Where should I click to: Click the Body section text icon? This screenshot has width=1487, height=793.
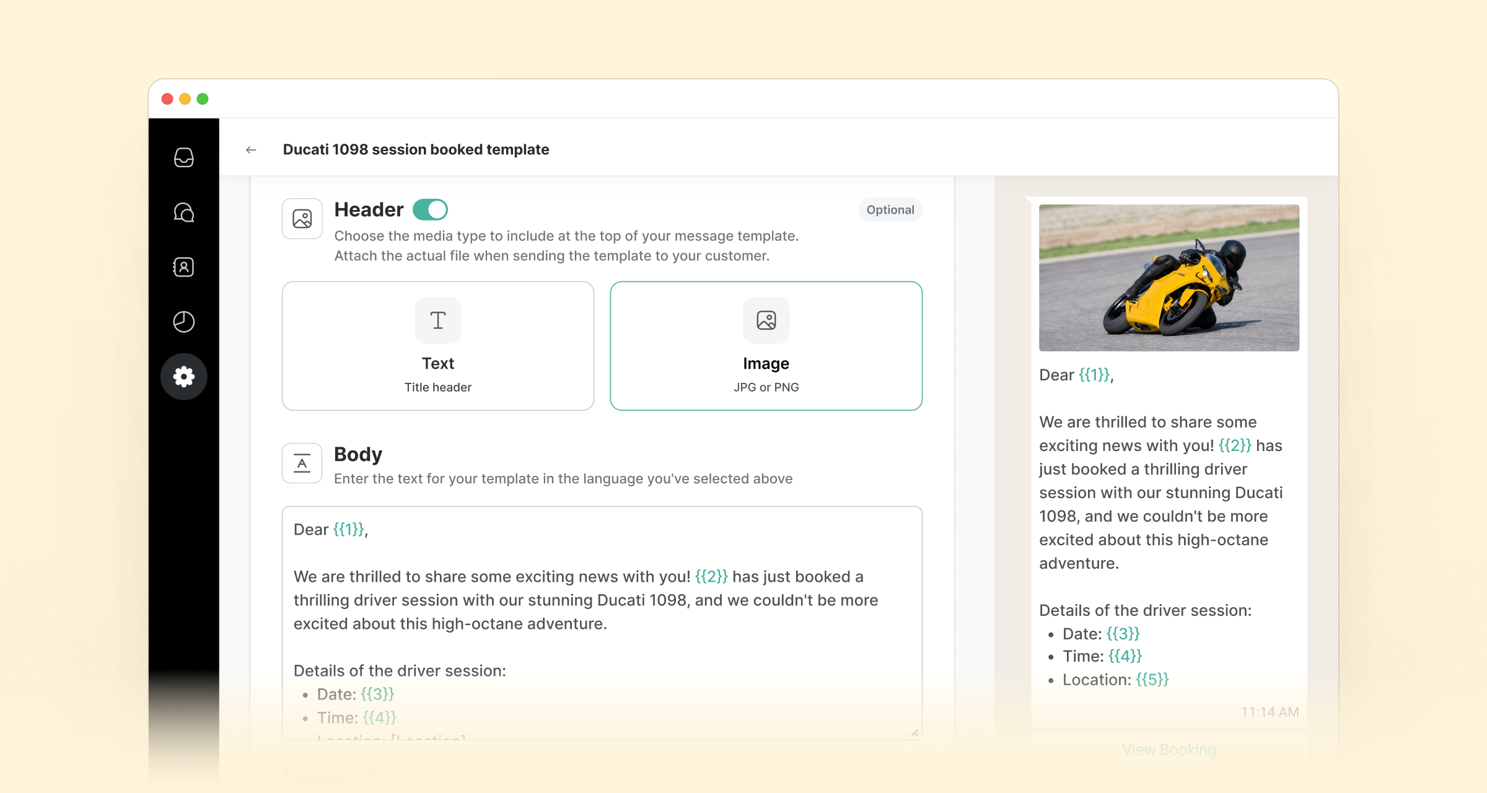pos(302,463)
